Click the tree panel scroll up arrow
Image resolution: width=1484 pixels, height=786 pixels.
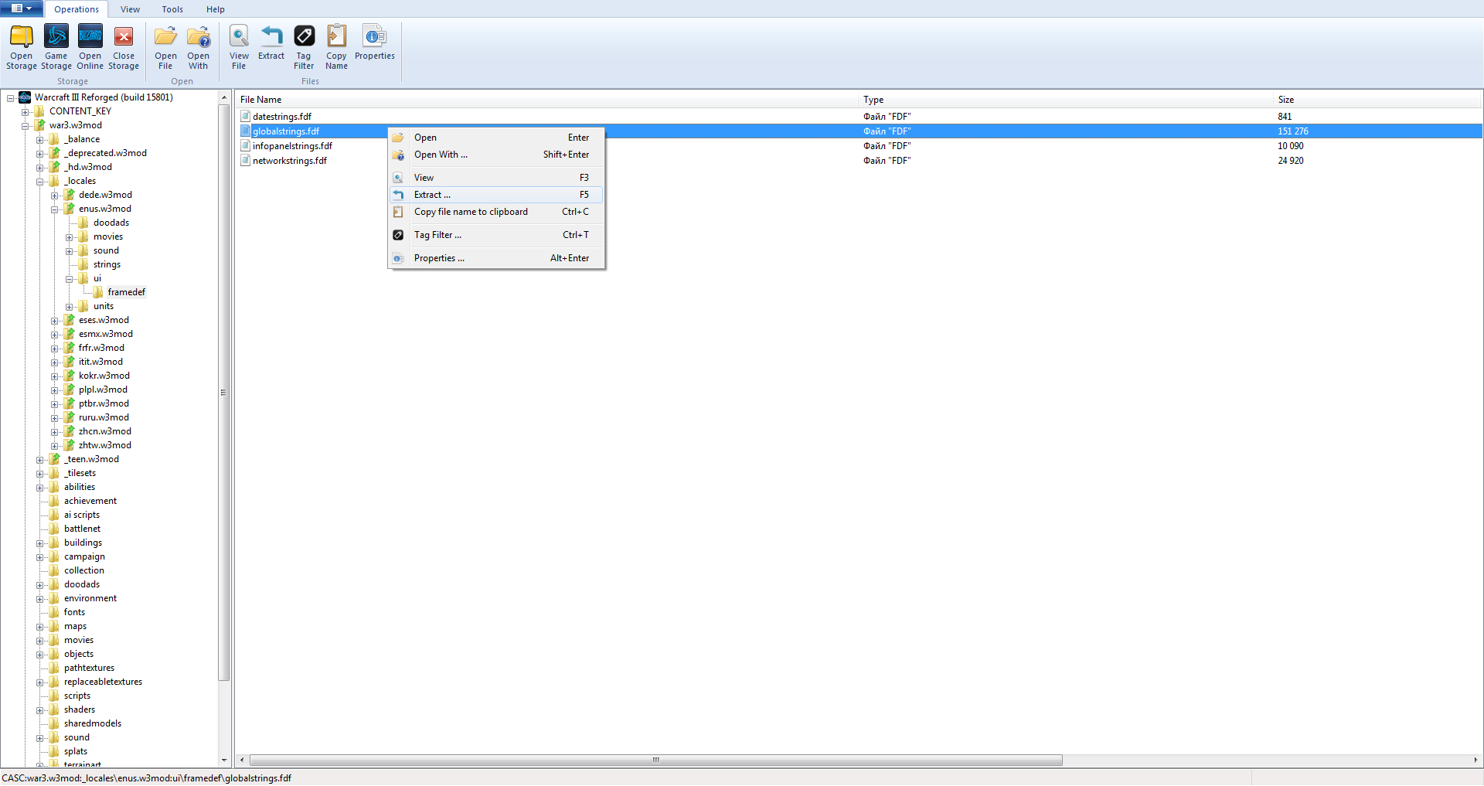pos(224,97)
